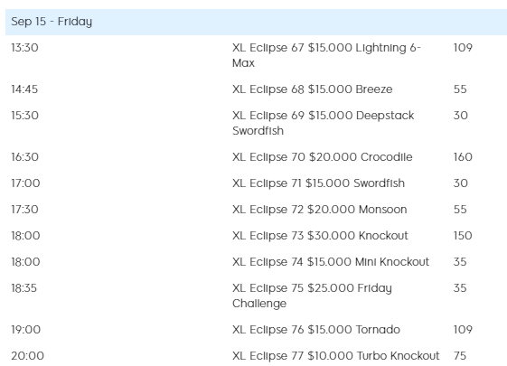Open XL Eclipse 70 $20.000 Crocodile
507x366 pixels.
(x=323, y=157)
